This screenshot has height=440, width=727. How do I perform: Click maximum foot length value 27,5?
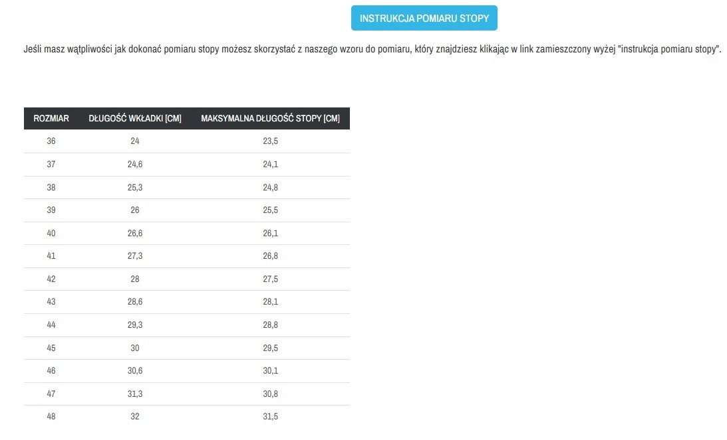(270, 279)
